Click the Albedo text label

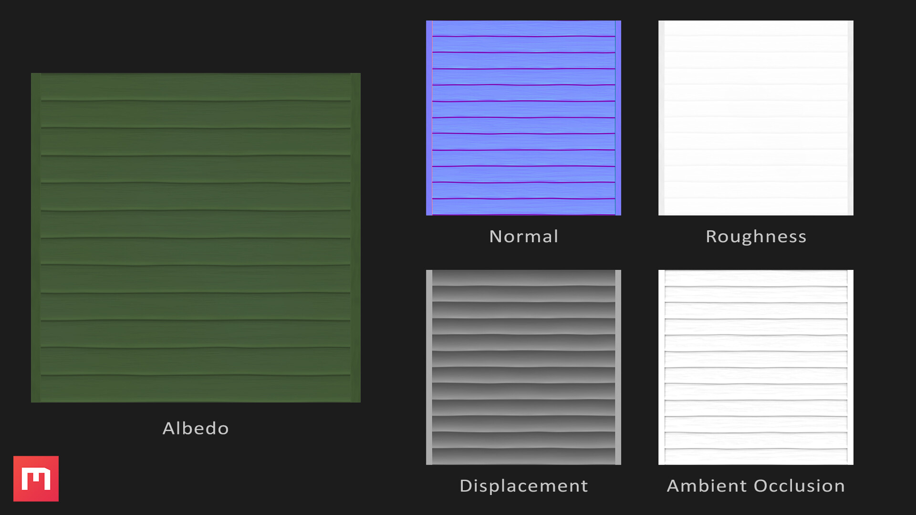pyautogui.click(x=196, y=428)
